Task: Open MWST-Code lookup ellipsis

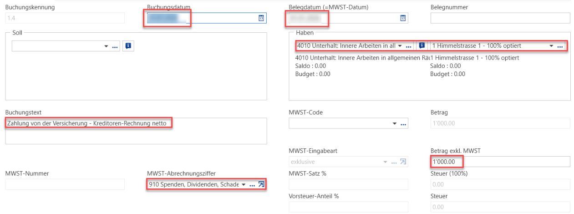Action: pyautogui.click(x=403, y=124)
